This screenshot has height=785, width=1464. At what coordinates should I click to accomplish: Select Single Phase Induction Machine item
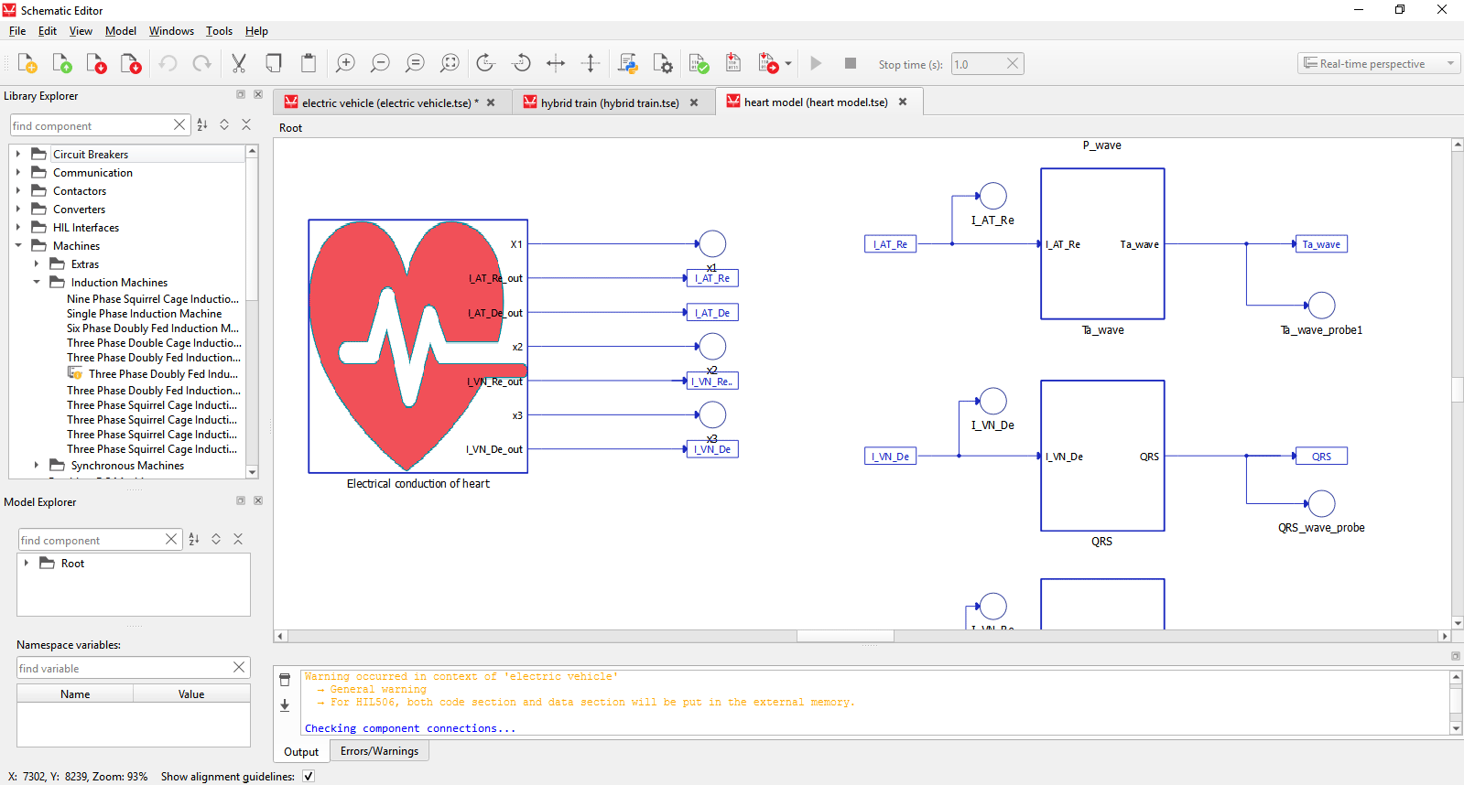click(x=144, y=314)
